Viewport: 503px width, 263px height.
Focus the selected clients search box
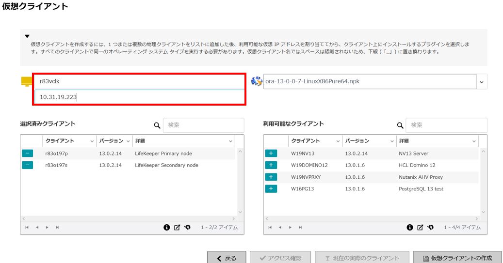pos(203,125)
